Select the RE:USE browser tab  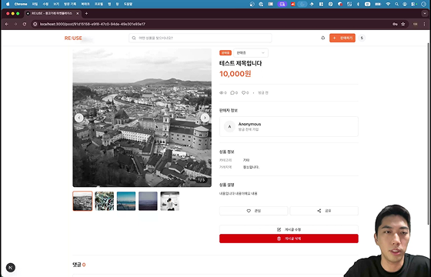[52, 14]
